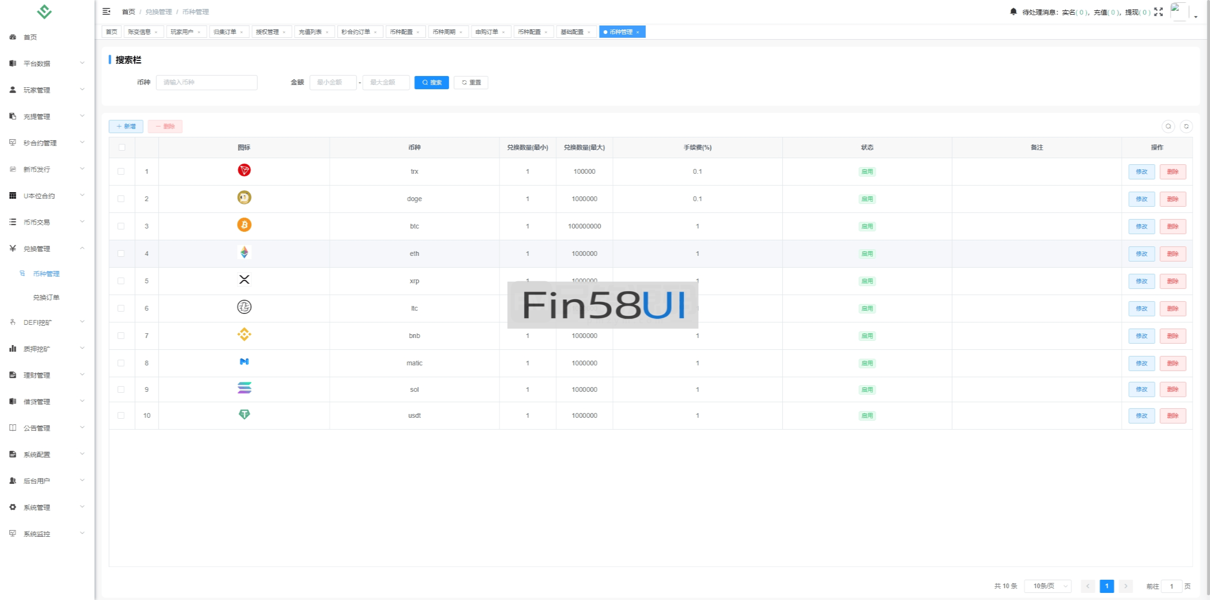Click the blue 搜索 button
The image size is (1210, 600).
[x=431, y=82]
